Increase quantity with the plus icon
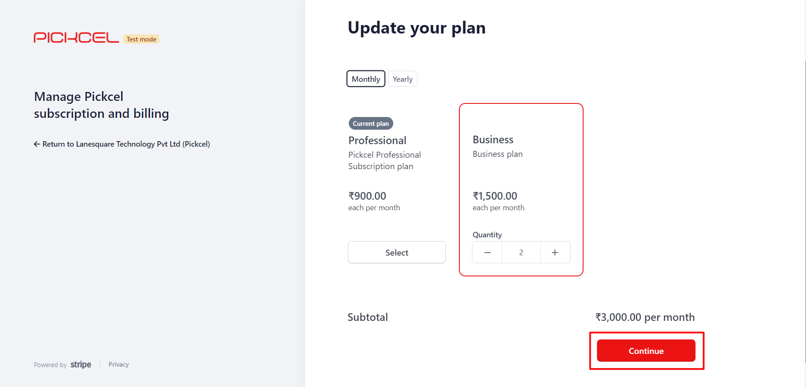 click(555, 253)
